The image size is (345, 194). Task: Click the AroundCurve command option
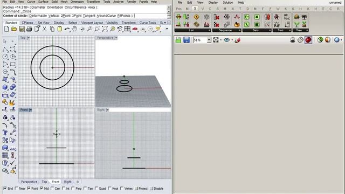click(x=106, y=16)
